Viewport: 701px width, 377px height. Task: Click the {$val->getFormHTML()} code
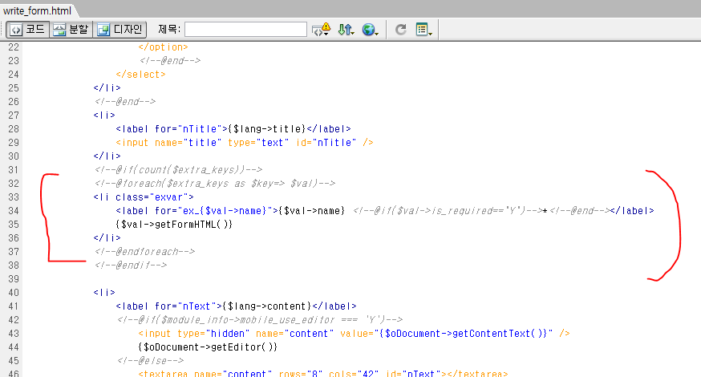(x=174, y=225)
